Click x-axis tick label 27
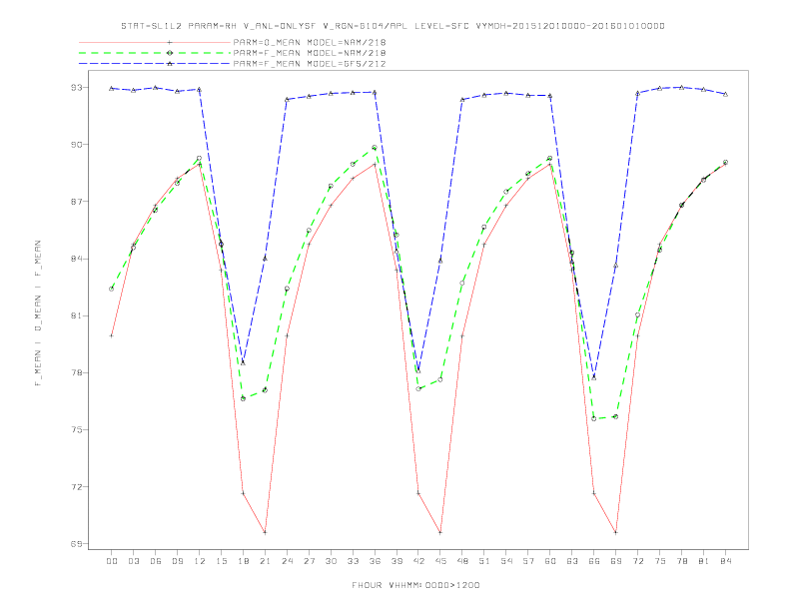This screenshot has width=791, height=611. (310, 561)
